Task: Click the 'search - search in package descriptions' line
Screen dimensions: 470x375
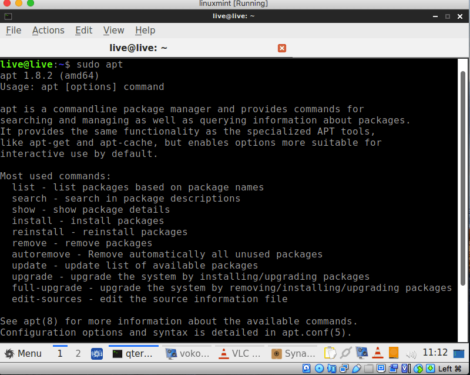Action: tap(126, 198)
